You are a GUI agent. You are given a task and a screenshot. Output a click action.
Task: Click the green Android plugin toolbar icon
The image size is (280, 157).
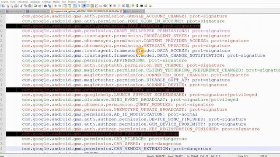133,6
